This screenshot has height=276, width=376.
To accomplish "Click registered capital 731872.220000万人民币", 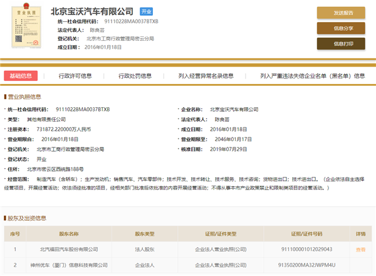I will 63,129.
